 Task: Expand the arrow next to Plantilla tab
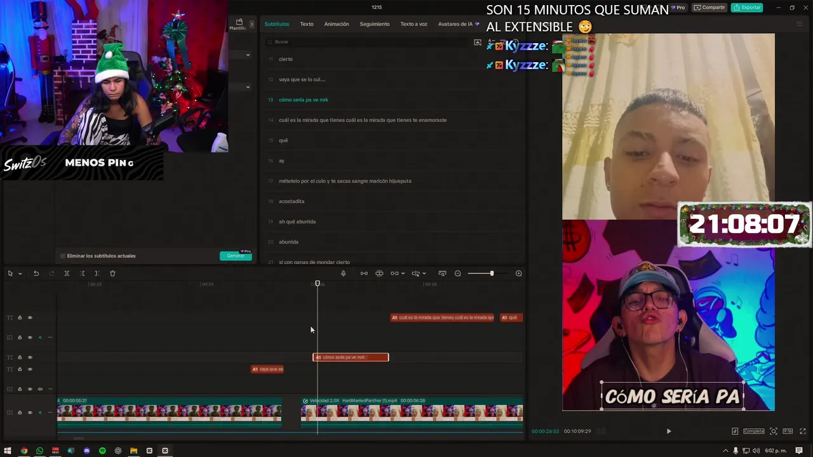pyautogui.click(x=252, y=24)
